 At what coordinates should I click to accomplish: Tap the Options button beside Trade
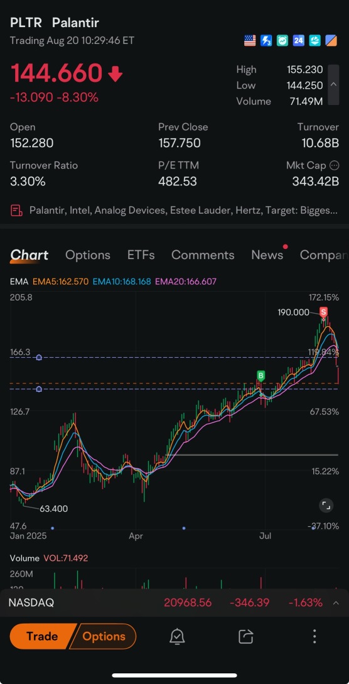tap(104, 636)
